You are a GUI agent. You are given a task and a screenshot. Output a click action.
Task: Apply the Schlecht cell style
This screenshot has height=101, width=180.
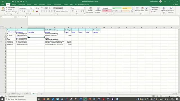coord(107,11)
